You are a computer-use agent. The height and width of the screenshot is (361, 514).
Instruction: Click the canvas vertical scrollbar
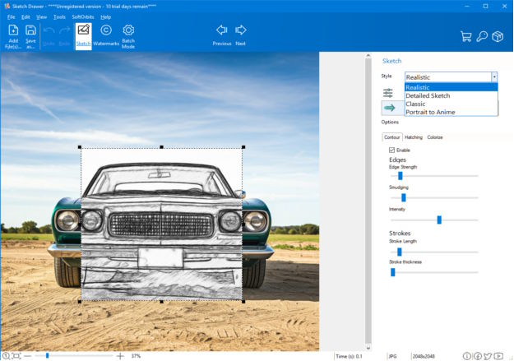[368, 200]
